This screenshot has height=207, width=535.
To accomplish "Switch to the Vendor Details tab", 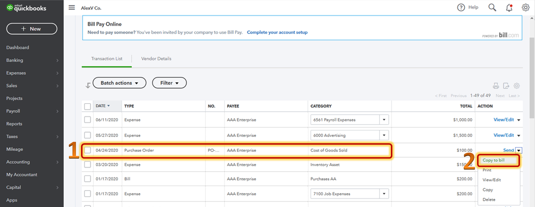I will 156,59.
